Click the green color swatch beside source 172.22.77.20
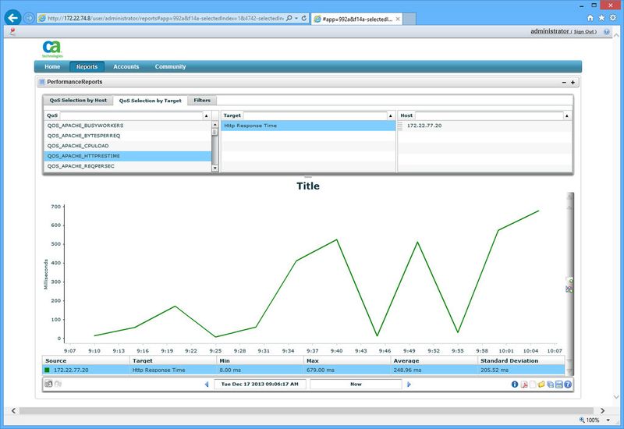 click(x=47, y=370)
